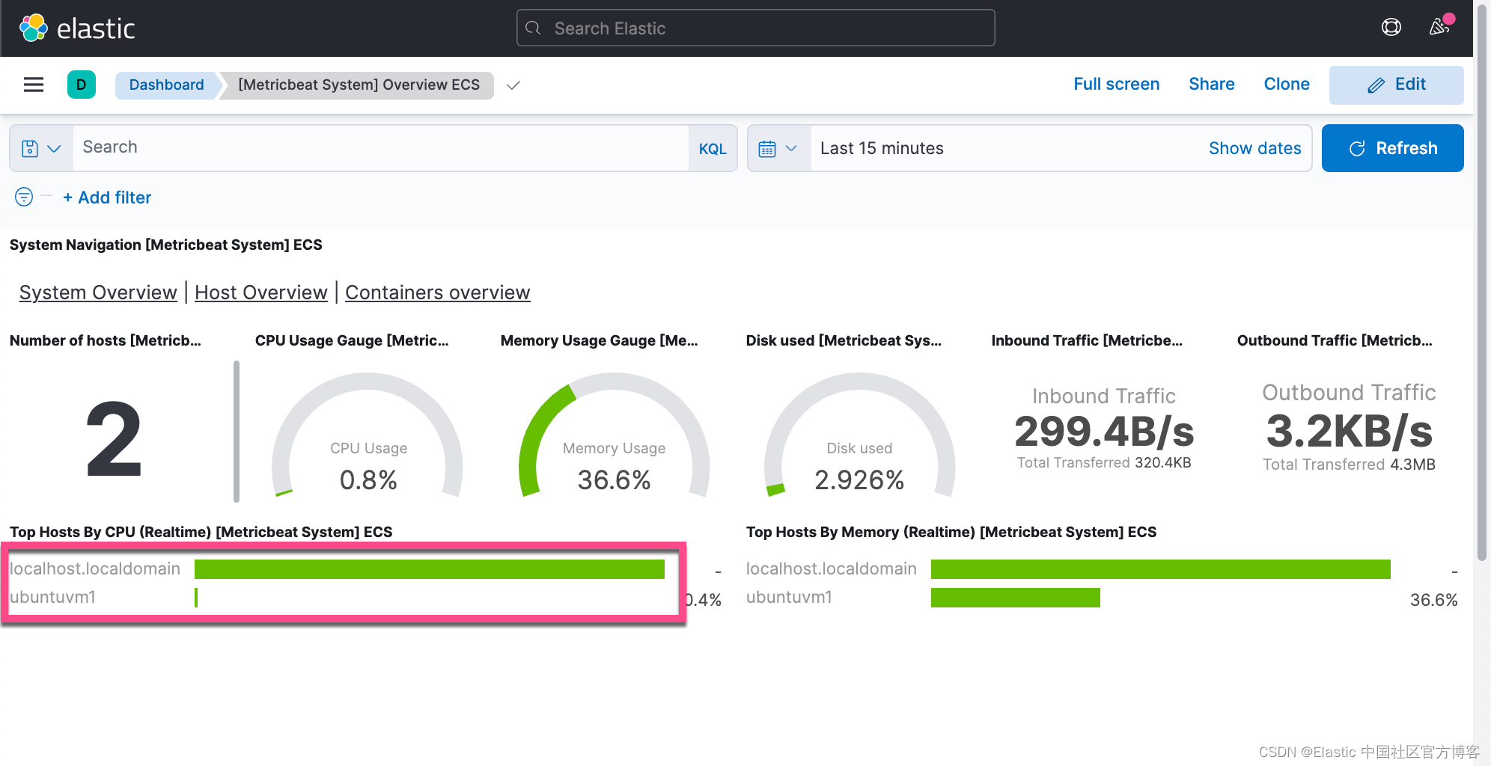Open the saved queries menu
Viewport: 1491px width, 766px height.
click(x=41, y=148)
